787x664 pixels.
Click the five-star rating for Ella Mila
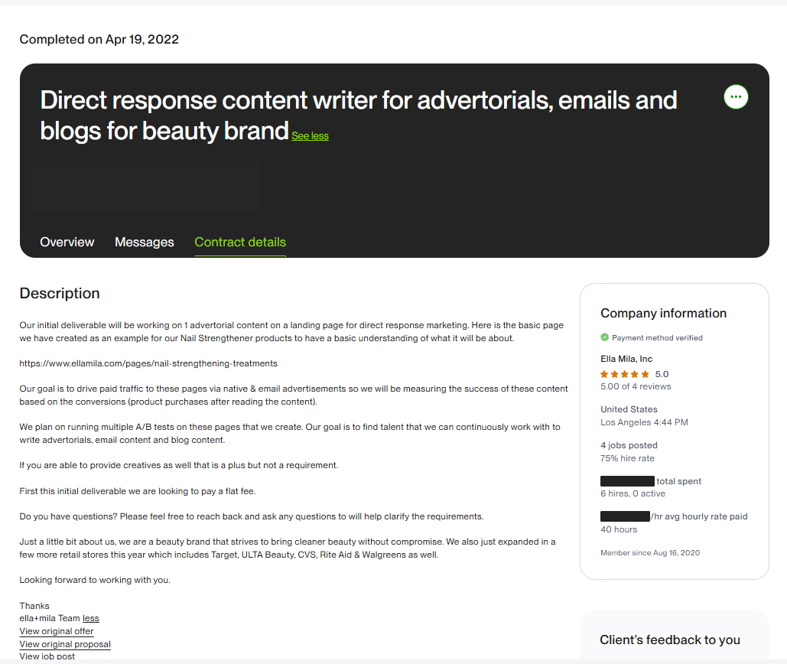pyautogui.click(x=625, y=374)
